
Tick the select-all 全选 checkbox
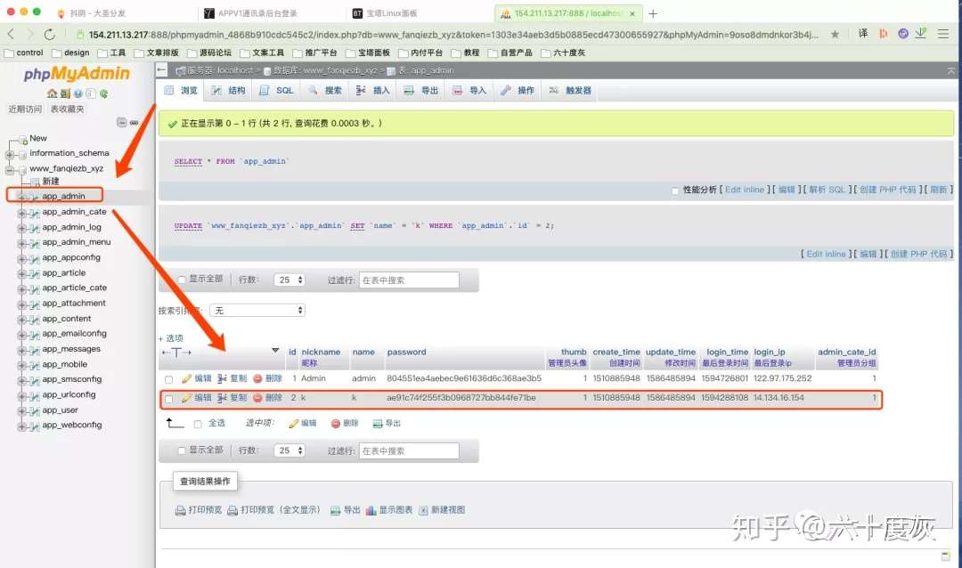click(x=198, y=424)
